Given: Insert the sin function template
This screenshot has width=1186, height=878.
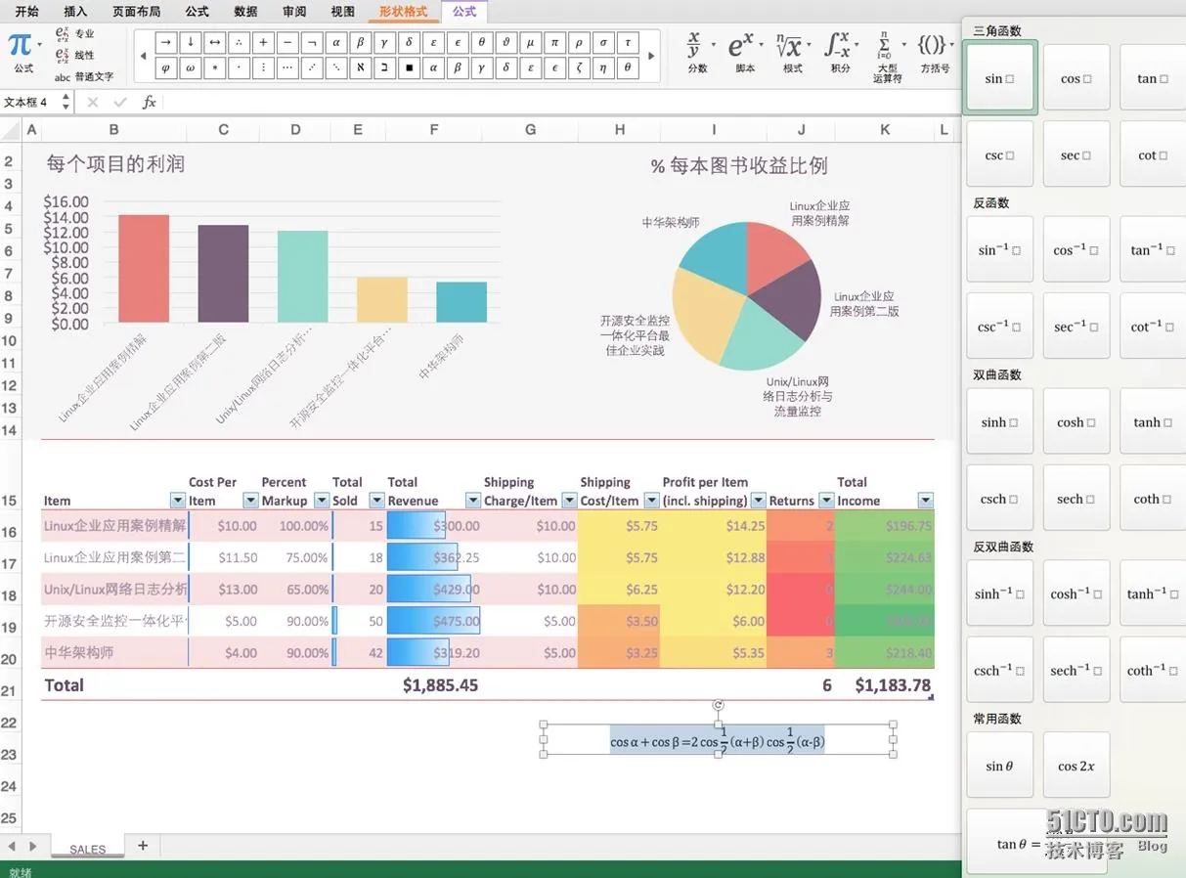Looking at the screenshot, I should pos(999,78).
